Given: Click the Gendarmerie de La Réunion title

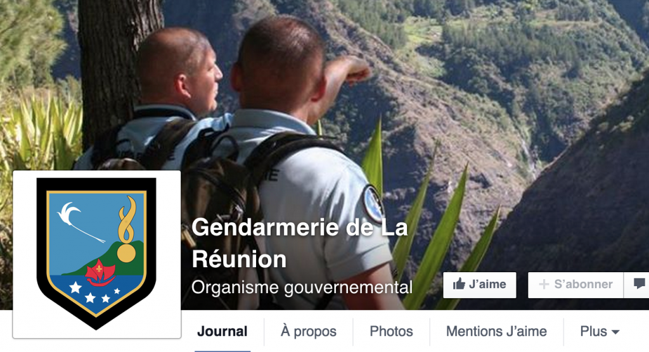Looking at the screenshot, I should click(300, 243).
